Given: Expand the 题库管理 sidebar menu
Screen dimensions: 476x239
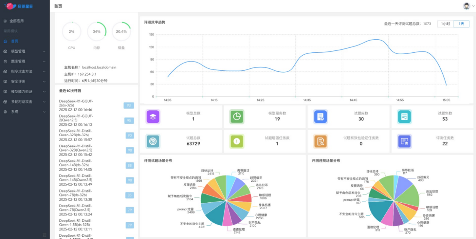Looking at the screenshot, I should pyautogui.click(x=25, y=61).
